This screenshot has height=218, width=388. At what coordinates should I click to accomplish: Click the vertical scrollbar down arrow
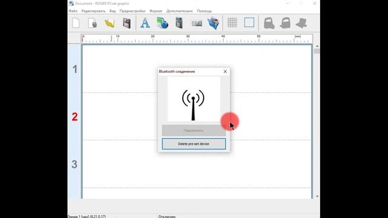pyautogui.click(x=317, y=196)
